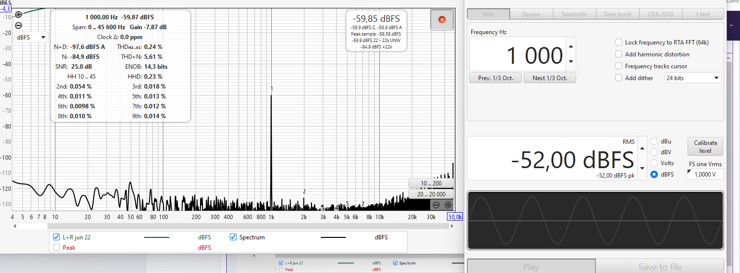Select the dBFS level unit radio button
Screen dimensions: 740x273
[654, 174]
